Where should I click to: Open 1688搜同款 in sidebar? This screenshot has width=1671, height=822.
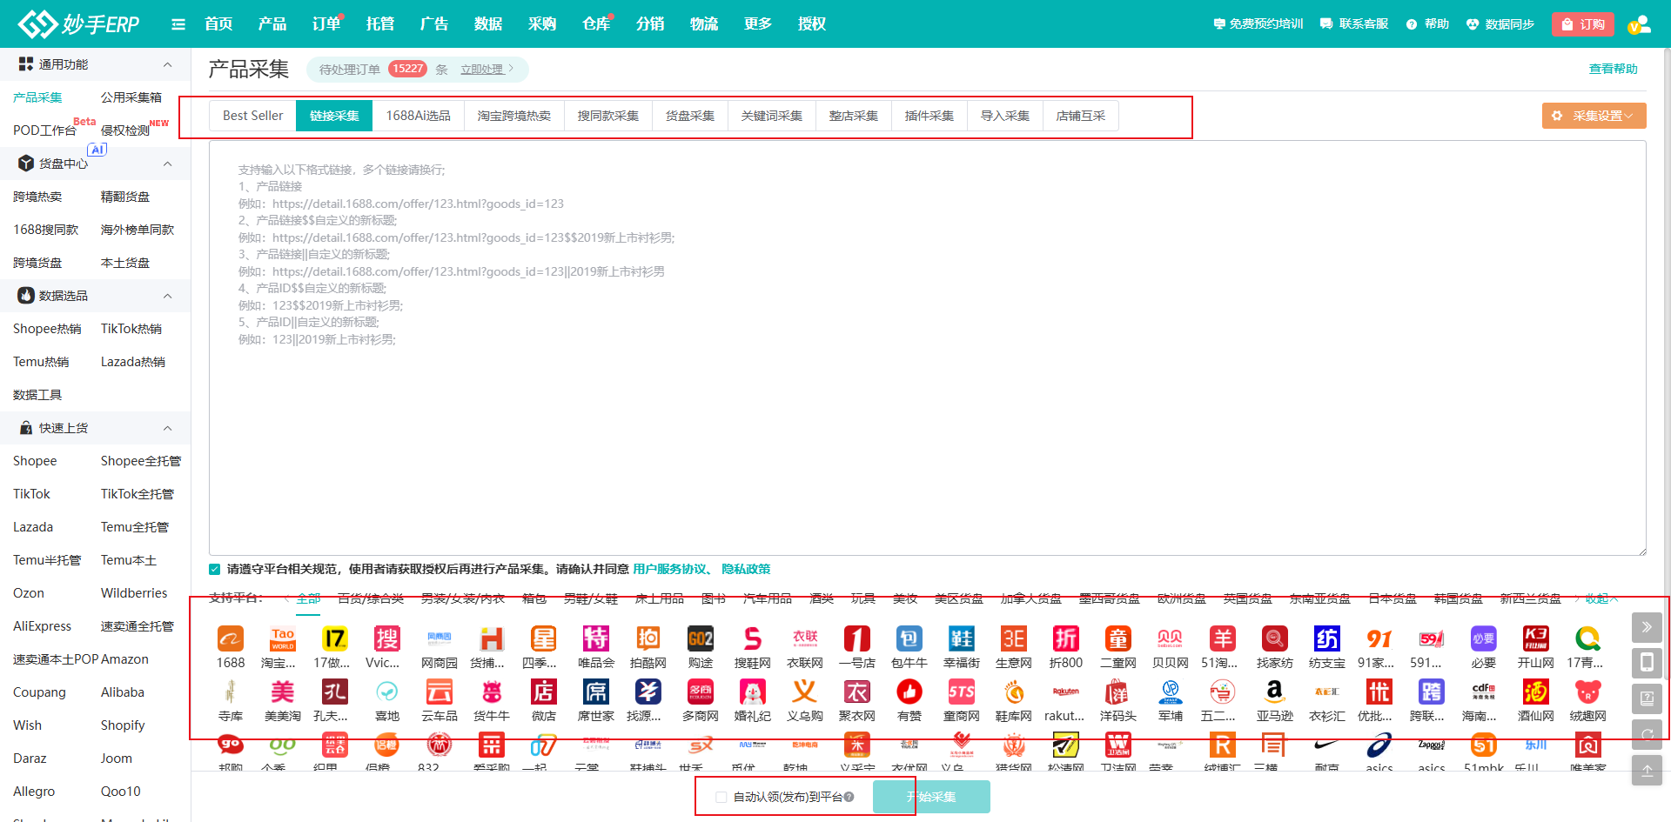46,230
